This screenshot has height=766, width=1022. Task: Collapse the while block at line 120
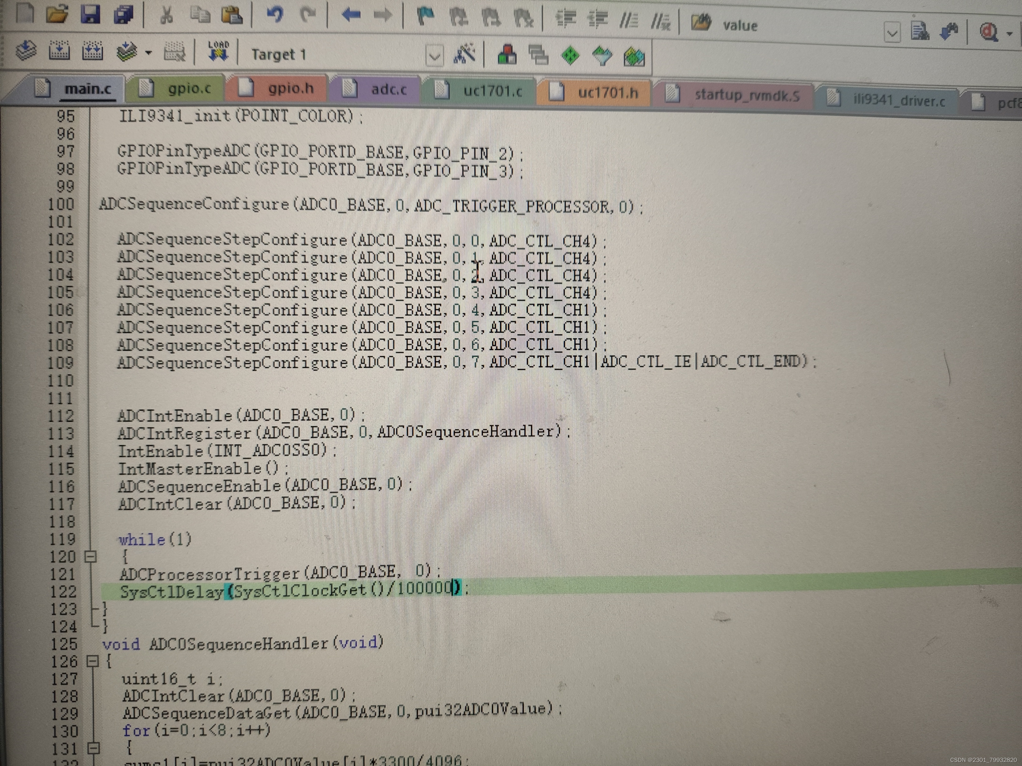click(90, 556)
